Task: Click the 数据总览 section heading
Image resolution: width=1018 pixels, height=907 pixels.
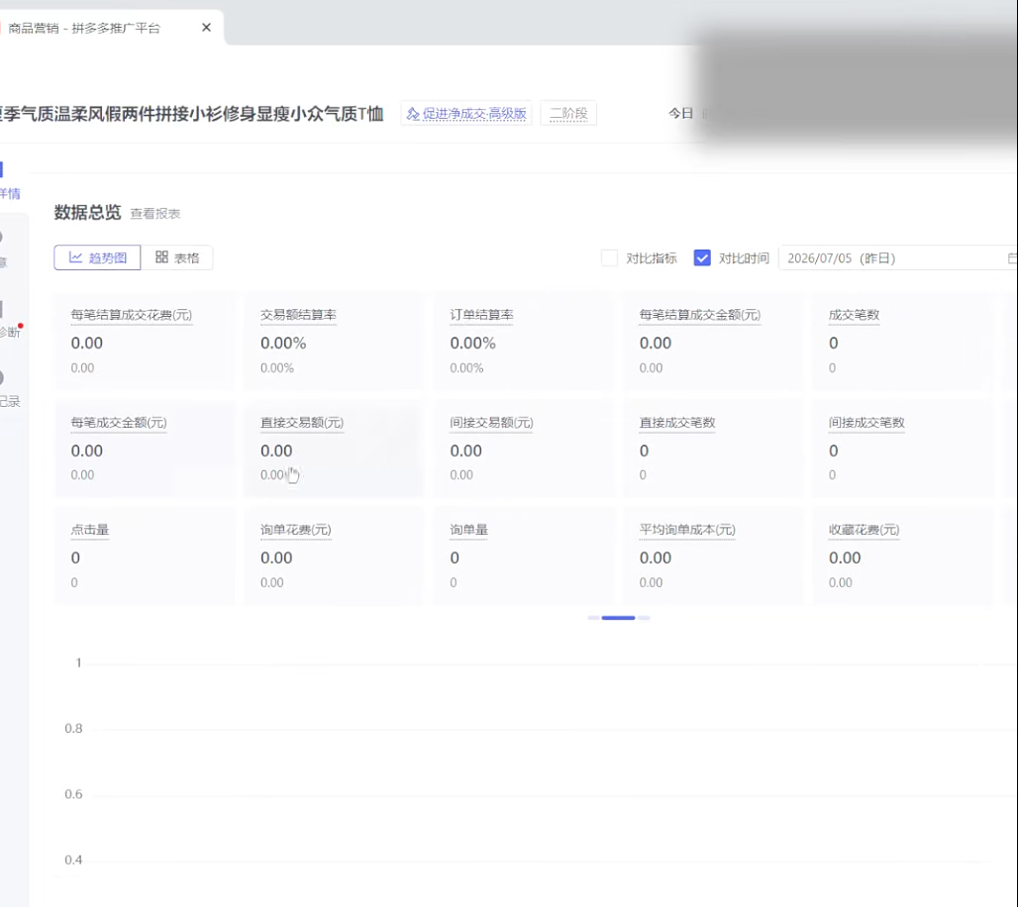Action: click(x=88, y=212)
